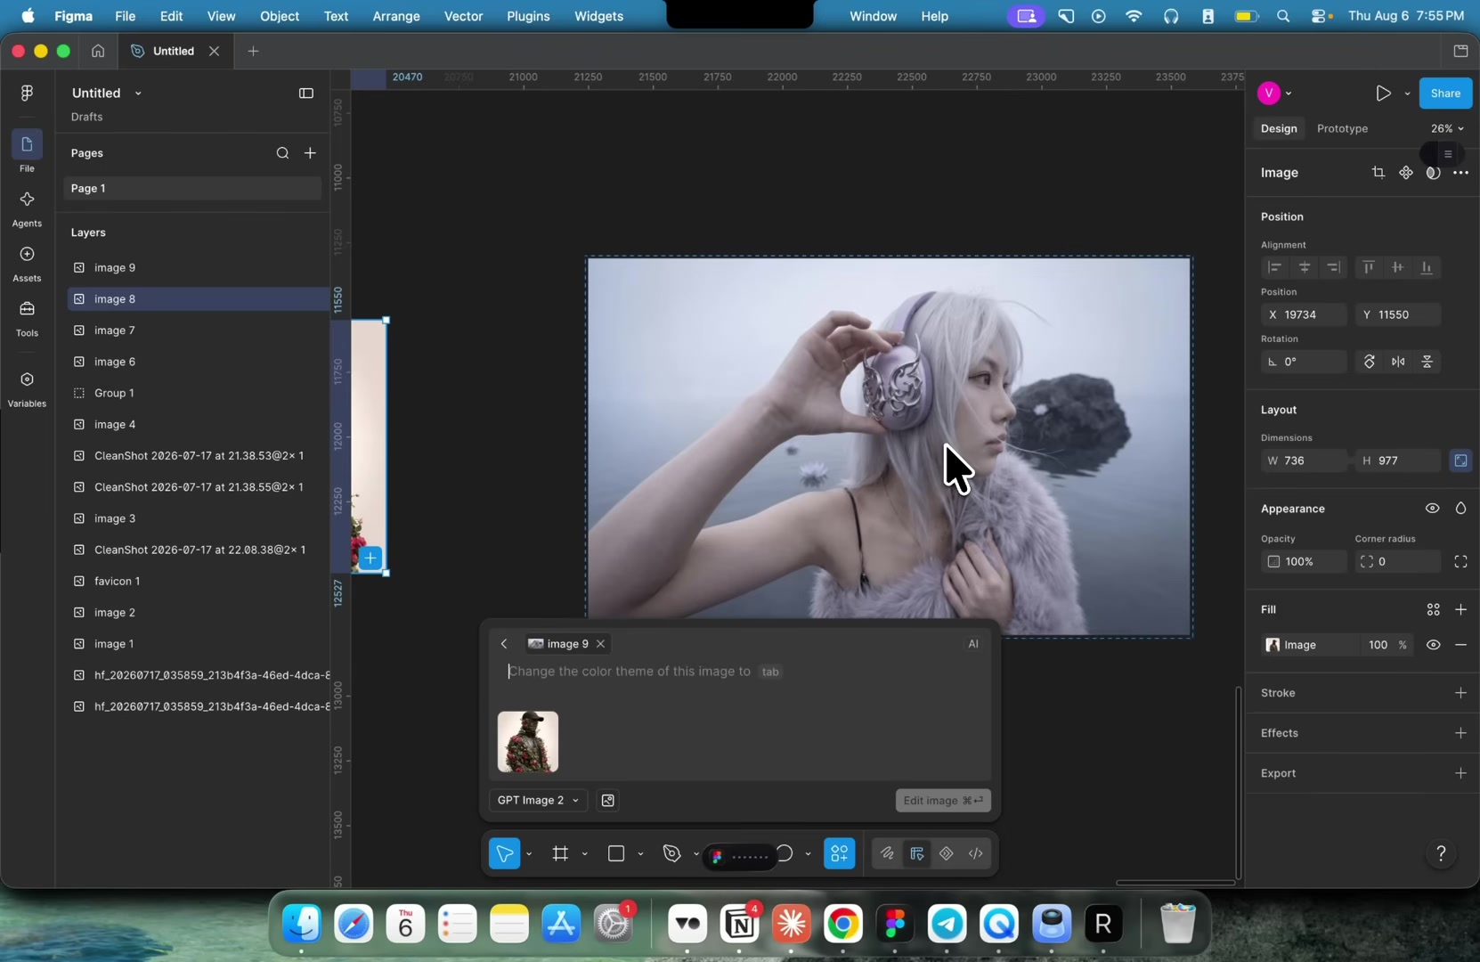Open the Plugins menu
Image resolution: width=1480 pixels, height=962 pixels.
(528, 16)
